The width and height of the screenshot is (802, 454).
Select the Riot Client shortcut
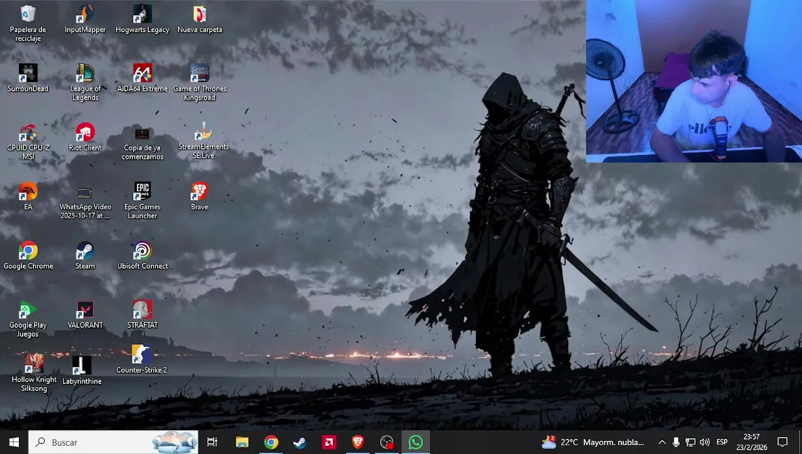85,137
